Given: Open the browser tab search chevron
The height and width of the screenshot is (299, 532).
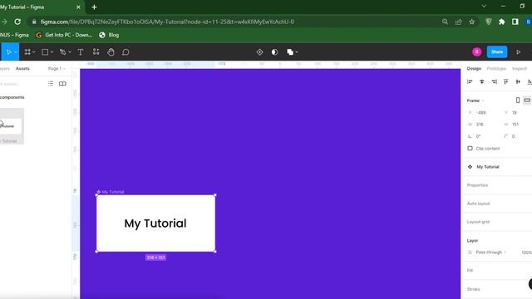Looking at the screenshot, I should 484,6.
